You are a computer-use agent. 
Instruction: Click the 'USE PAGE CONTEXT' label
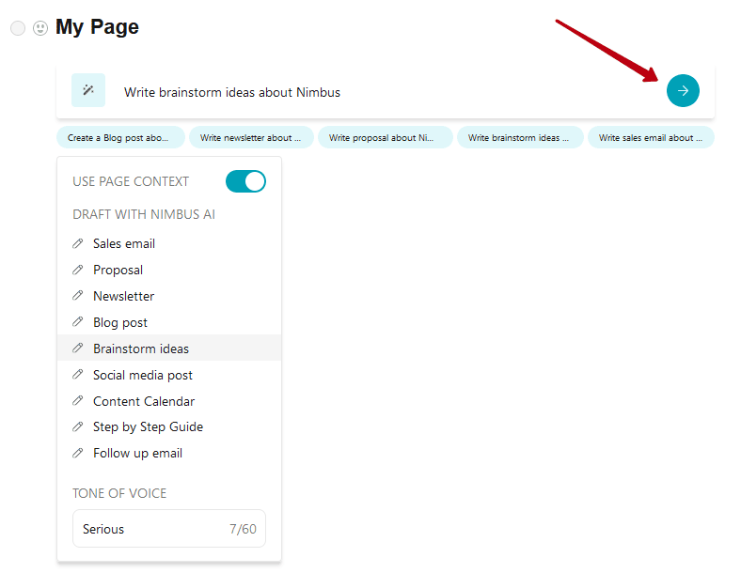click(131, 181)
